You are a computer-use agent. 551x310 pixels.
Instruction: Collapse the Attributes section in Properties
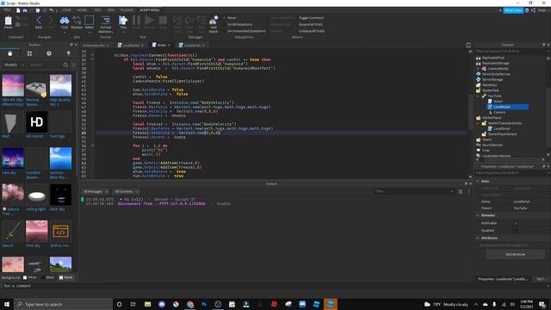[x=478, y=239]
